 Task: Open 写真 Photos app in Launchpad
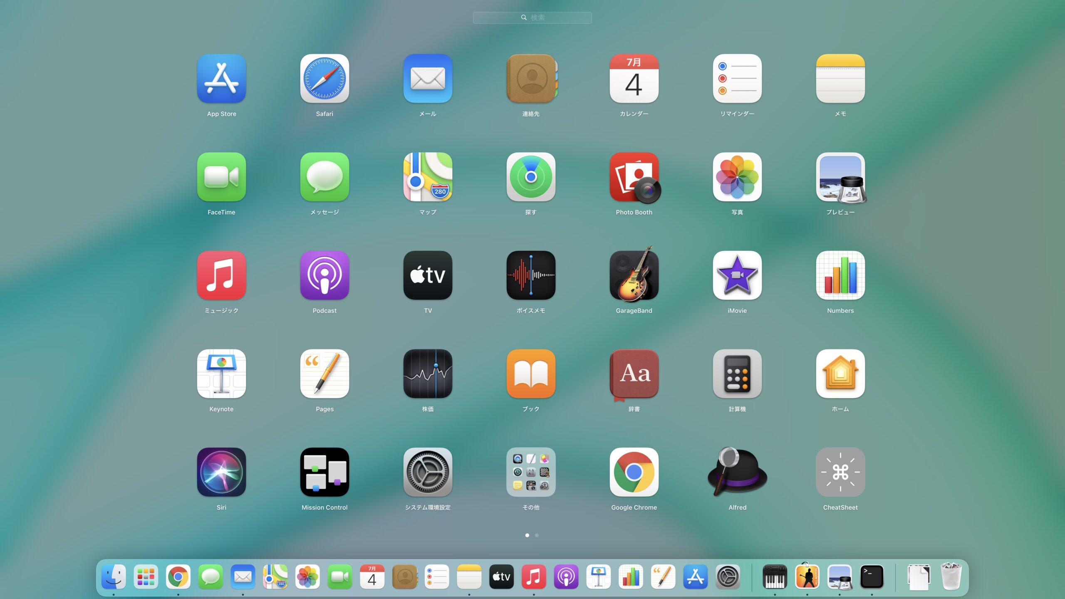pyautogui.click(x=737, y=177)
